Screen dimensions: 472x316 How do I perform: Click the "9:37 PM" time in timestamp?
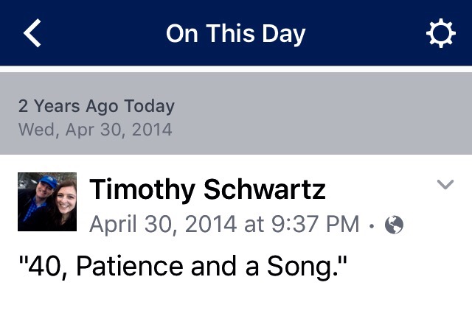pyautogui.click(x=315, y=223)
